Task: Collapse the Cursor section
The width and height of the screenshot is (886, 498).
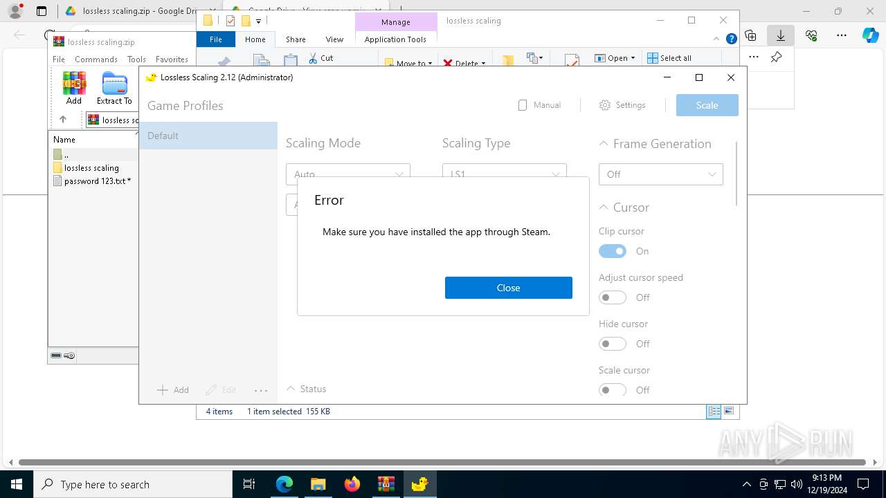Action: (604, 207)
